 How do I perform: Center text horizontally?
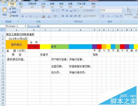click(67, 16)
